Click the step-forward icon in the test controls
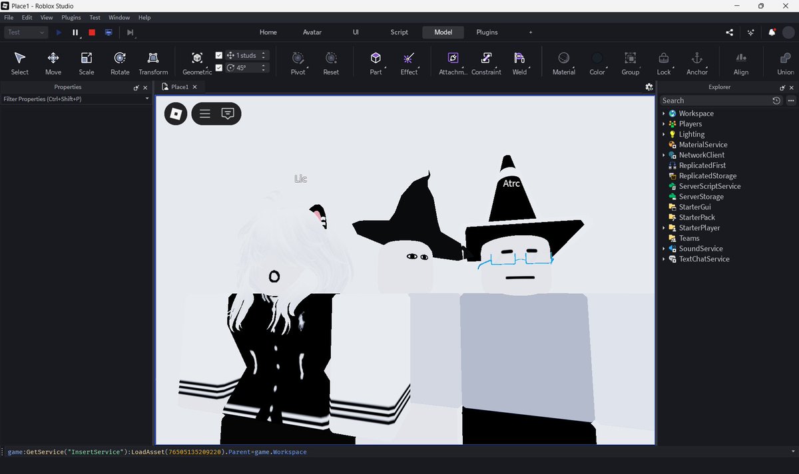 [131, 32]
